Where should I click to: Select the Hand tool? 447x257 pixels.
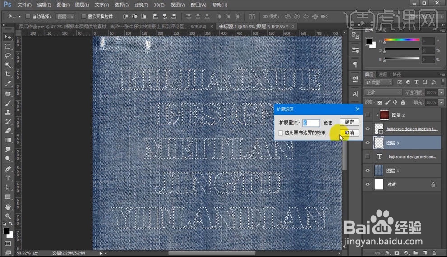click(x=8, y=207)
